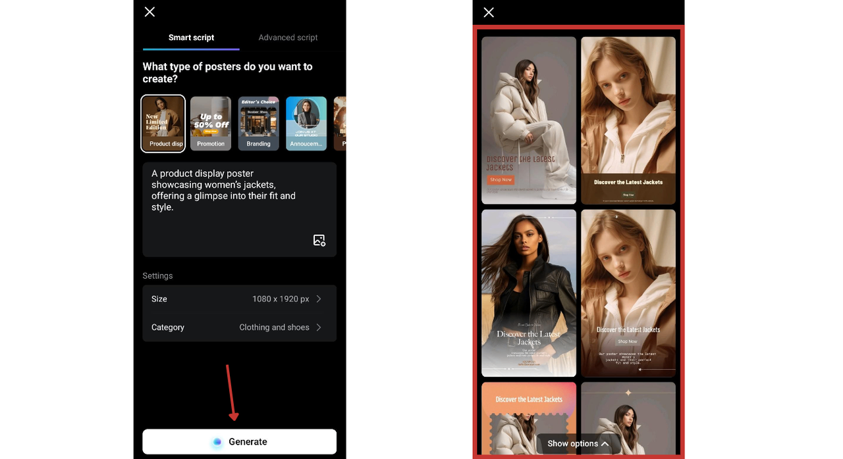Expand the Clothing and shoes chevron
Screen dimensions: 843x459
coord(319,327)
